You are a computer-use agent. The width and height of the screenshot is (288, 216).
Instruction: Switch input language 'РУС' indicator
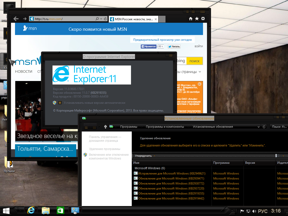point(263,211)
